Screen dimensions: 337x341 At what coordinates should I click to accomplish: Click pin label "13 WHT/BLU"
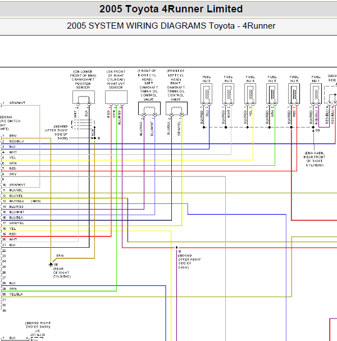pos(13,201)
